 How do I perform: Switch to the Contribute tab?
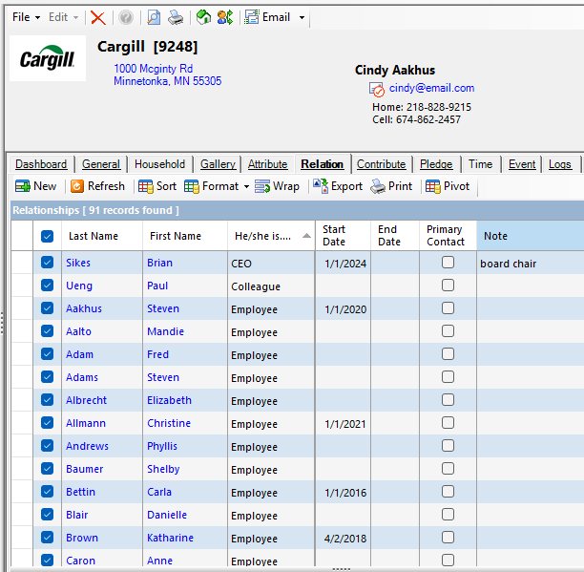[x=381, y=164]
